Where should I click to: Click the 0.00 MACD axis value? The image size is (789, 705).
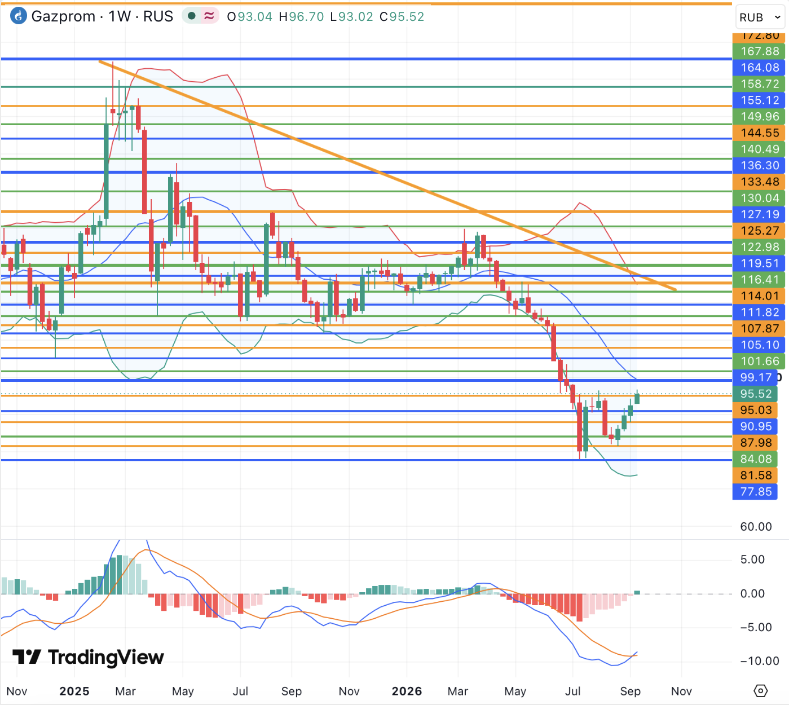pyautogui.click(x=752, y=593)
